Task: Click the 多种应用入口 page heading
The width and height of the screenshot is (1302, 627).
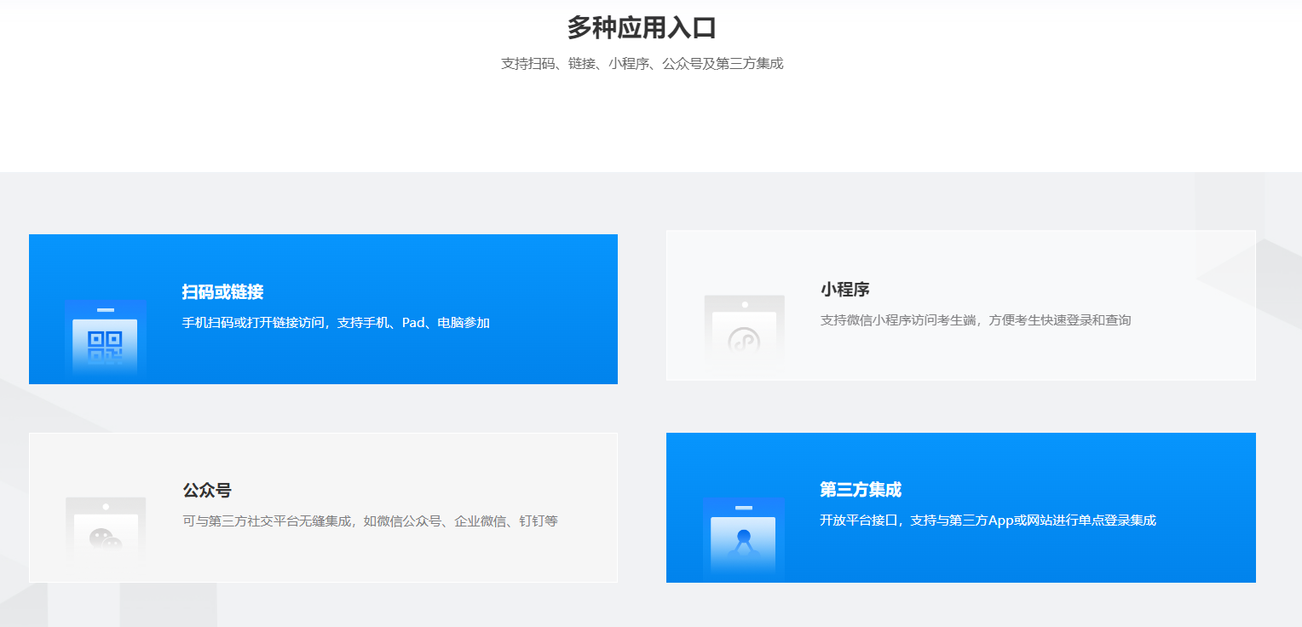Action: pos(642,27)
